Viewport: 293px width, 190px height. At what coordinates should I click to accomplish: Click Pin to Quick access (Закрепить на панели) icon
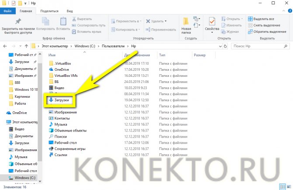tap(18, 21)
